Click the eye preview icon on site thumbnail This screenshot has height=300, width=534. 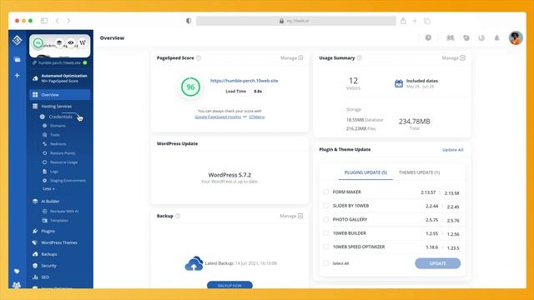click(x=70, y=42)
